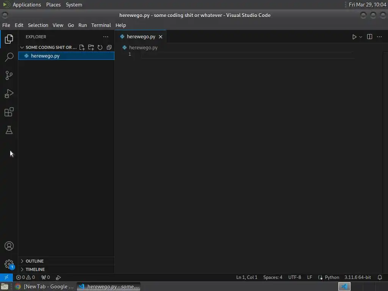
Task: Open the Extensions view
Action: coord(9,112)
